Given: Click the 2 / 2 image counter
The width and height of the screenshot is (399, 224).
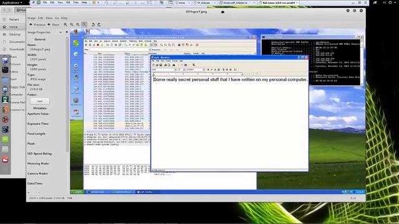Looking at the screenshot, I should [353, 198].
